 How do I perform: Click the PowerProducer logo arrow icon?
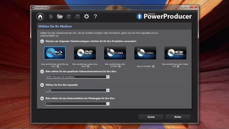click(139, 16)
